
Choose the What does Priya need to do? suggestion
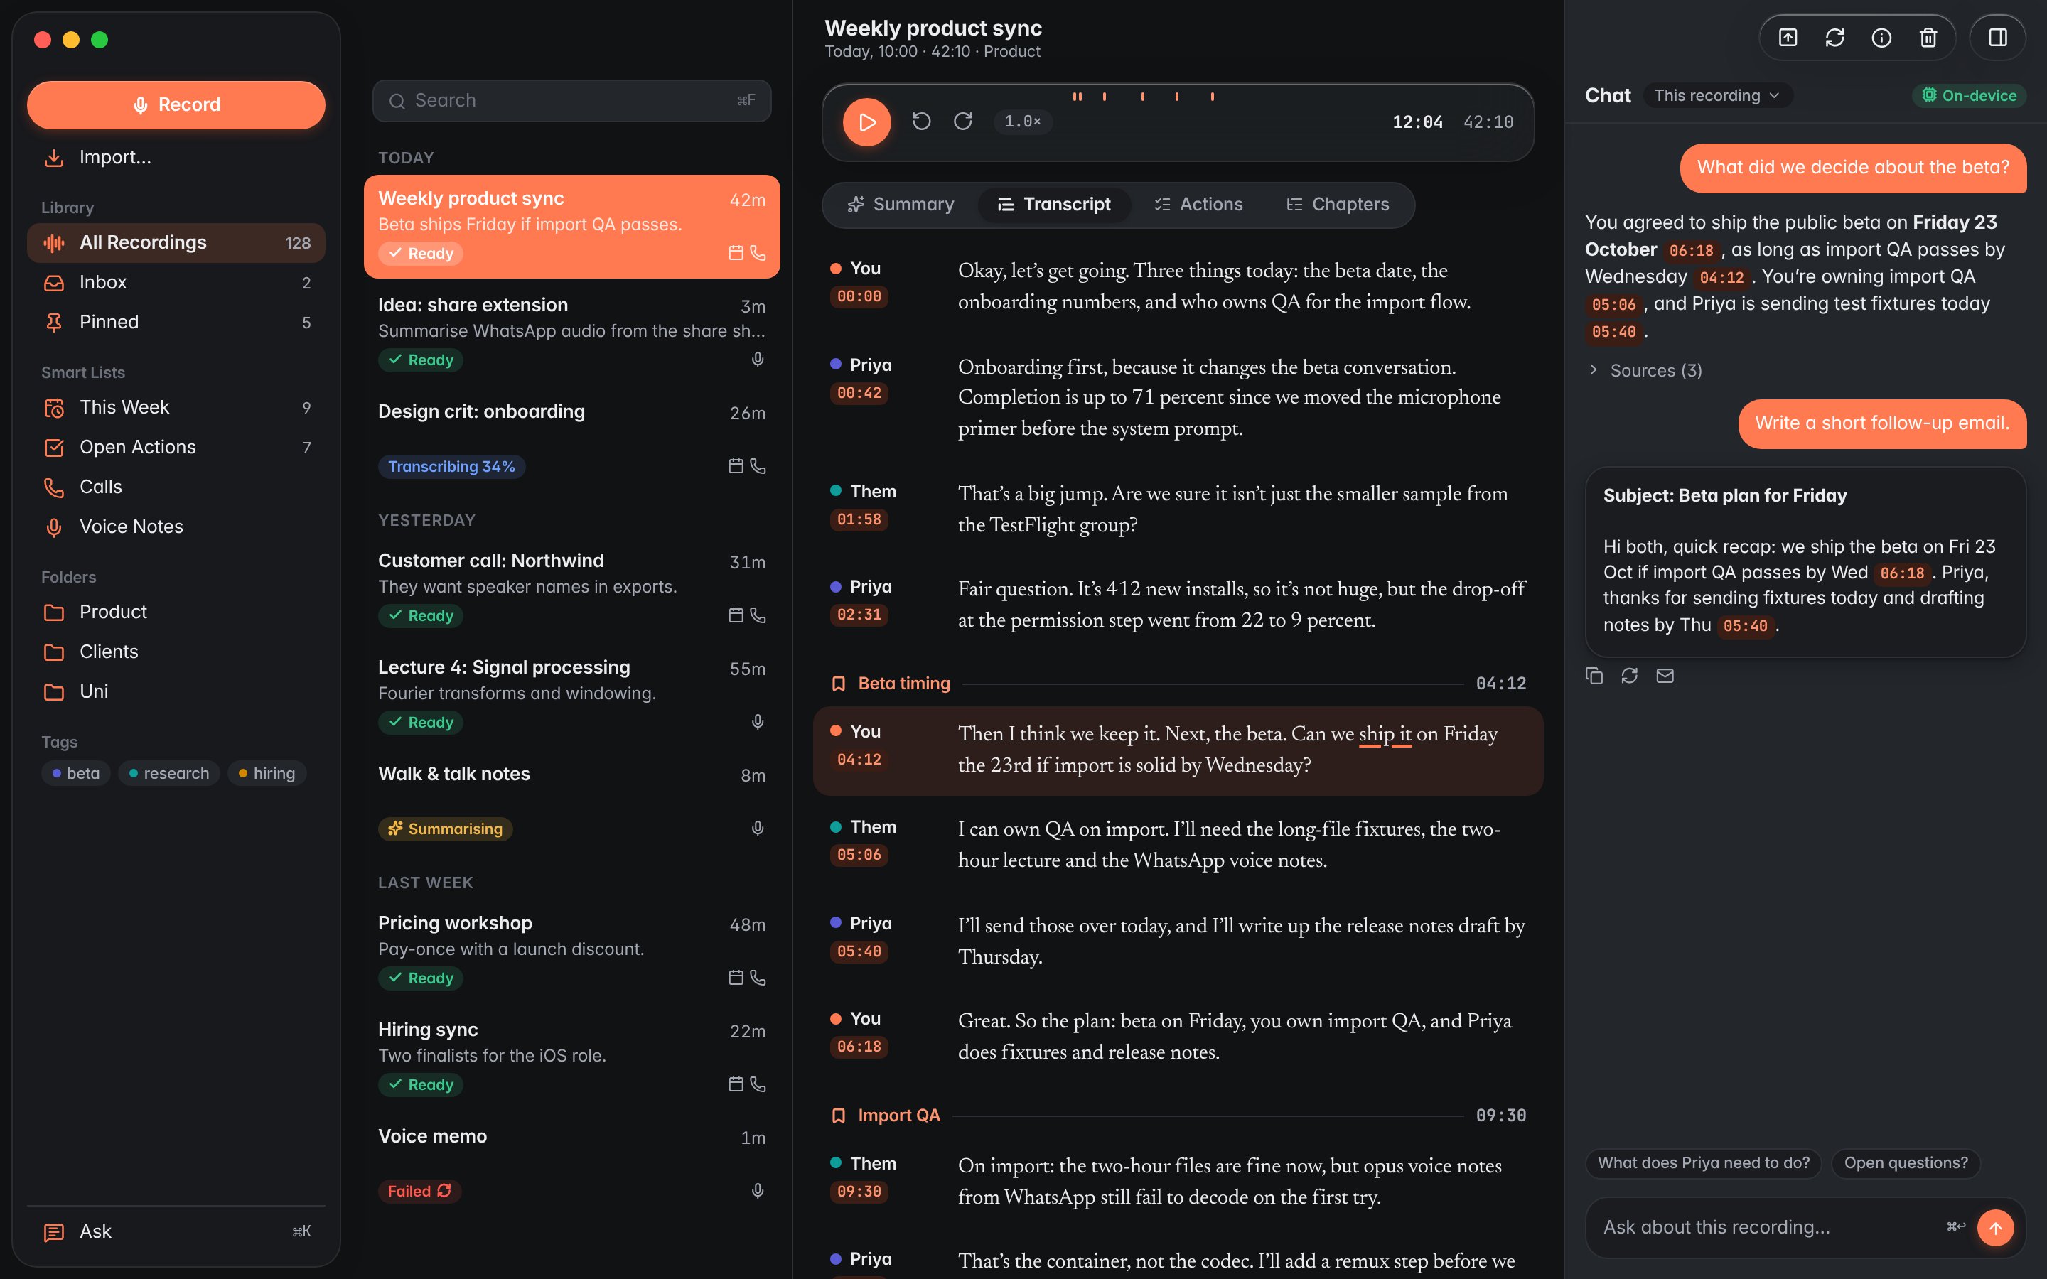coord(1704,1163)
